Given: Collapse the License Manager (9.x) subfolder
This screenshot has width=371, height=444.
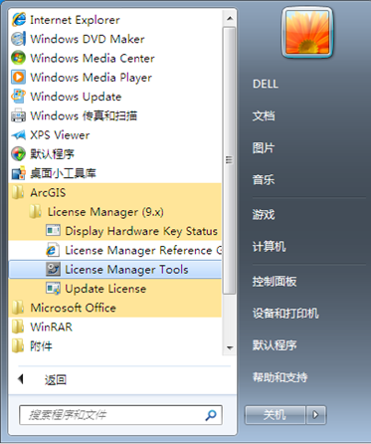Looking at the screenshot, I should click(x=114, y=212).
